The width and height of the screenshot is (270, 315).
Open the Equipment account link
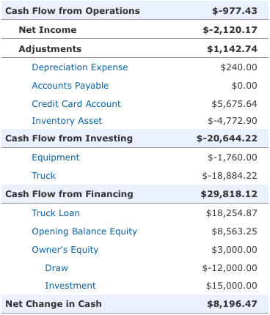[x=56, y=157]
